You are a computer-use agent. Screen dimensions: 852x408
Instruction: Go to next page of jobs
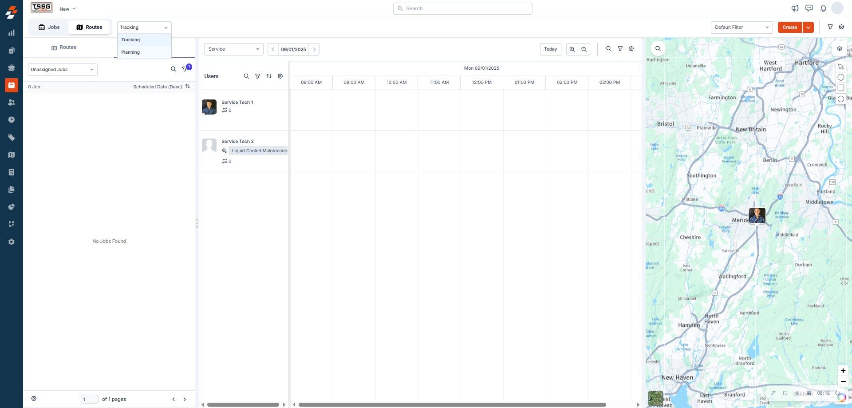pos(185,399)
